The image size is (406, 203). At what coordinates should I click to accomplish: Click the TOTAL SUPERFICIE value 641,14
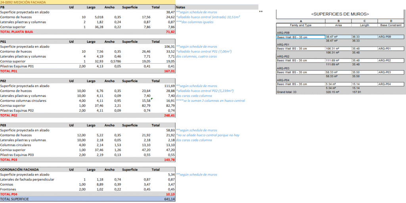pyautogui.click(x=169, y=199)
